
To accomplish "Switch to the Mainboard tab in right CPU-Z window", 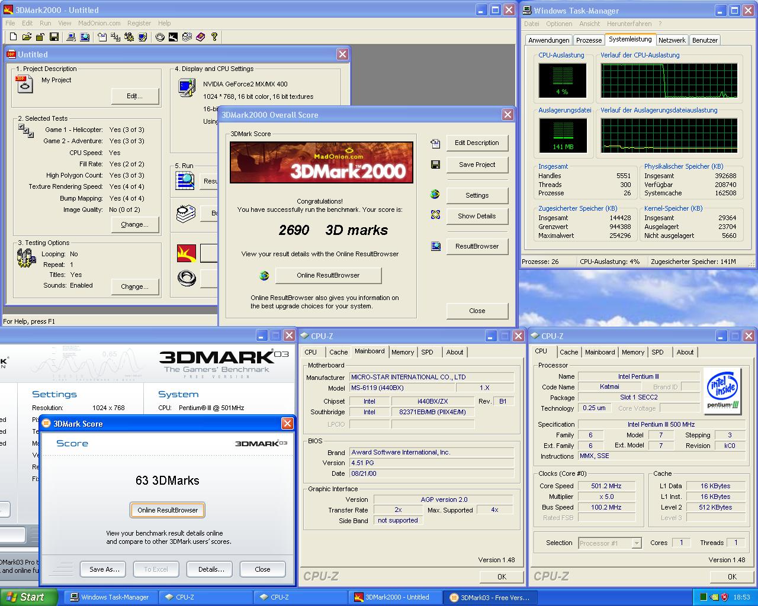I will [x=600, y=352].
